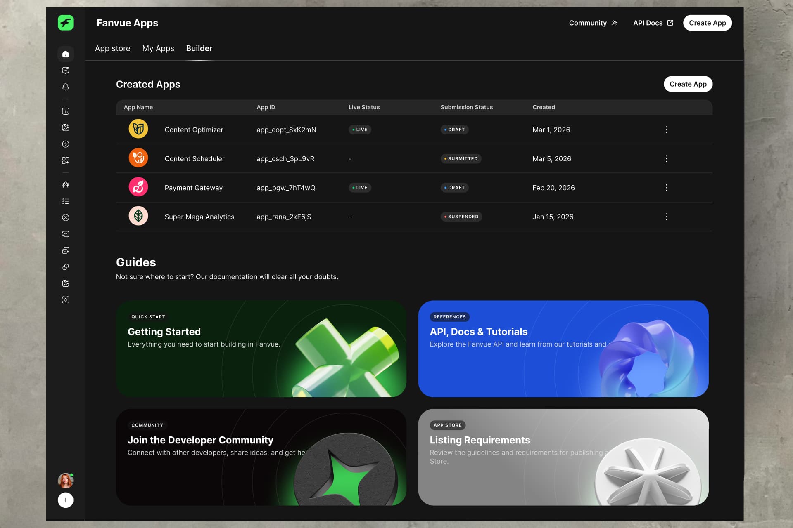
Task: Open the Join the Developer Community card
Action: click(261, 457)
